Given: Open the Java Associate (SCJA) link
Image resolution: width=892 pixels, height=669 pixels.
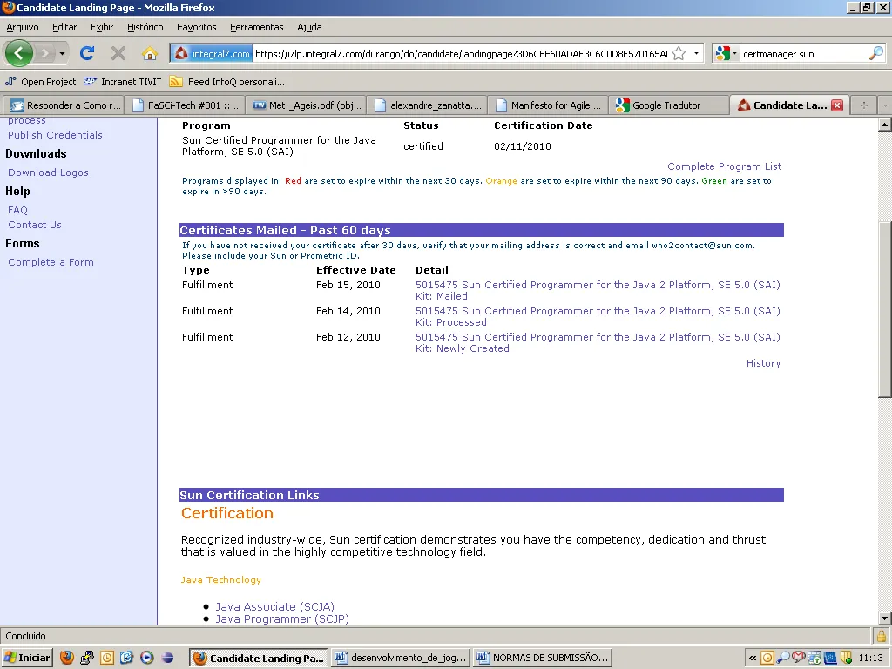Looking at the screenshot, I should 274,606.
